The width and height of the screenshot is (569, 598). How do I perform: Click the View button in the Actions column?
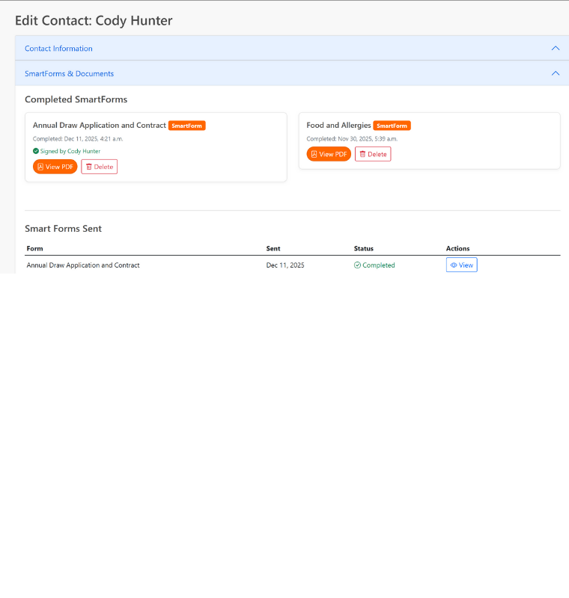click(x=461, y=265)
